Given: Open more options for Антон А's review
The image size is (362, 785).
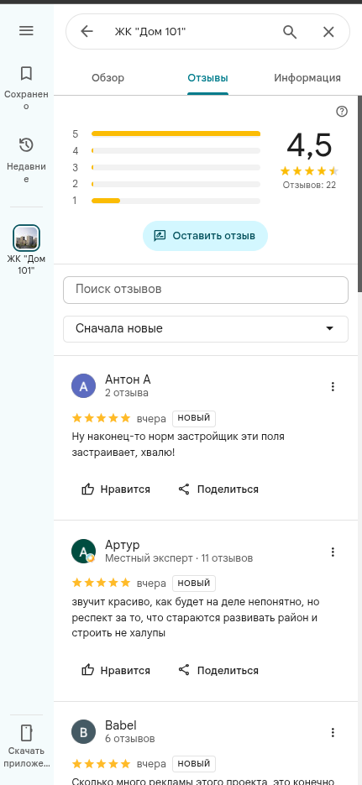Looking at the screenshot, I should tap(333, 386).
